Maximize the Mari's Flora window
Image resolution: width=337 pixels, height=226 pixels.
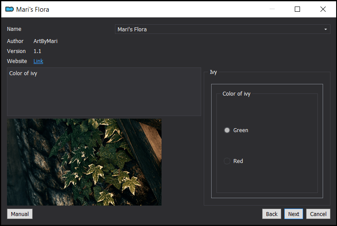[x=297, y=9]
